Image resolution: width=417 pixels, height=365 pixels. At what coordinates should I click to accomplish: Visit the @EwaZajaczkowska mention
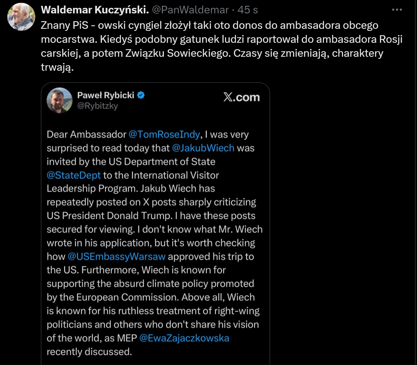point(184,338)
